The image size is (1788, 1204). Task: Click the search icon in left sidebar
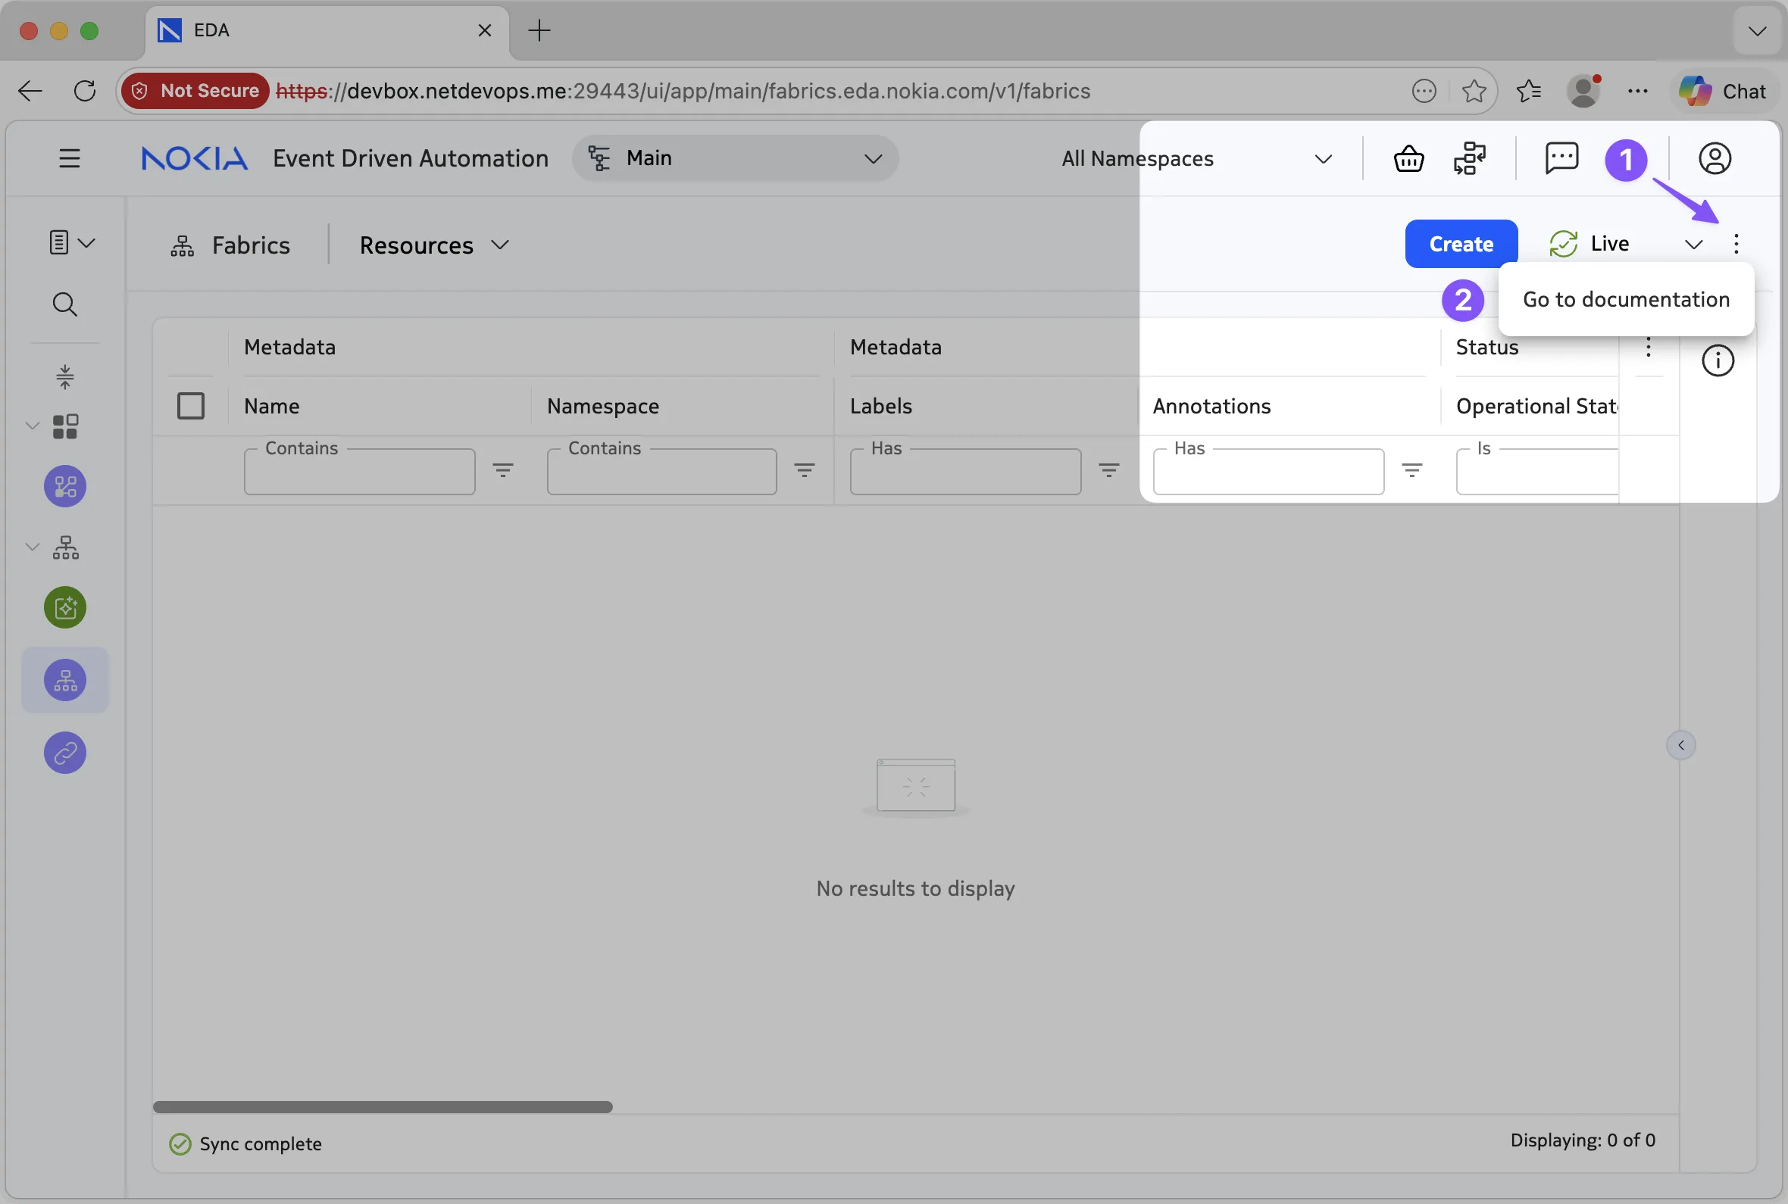(64, 305)
